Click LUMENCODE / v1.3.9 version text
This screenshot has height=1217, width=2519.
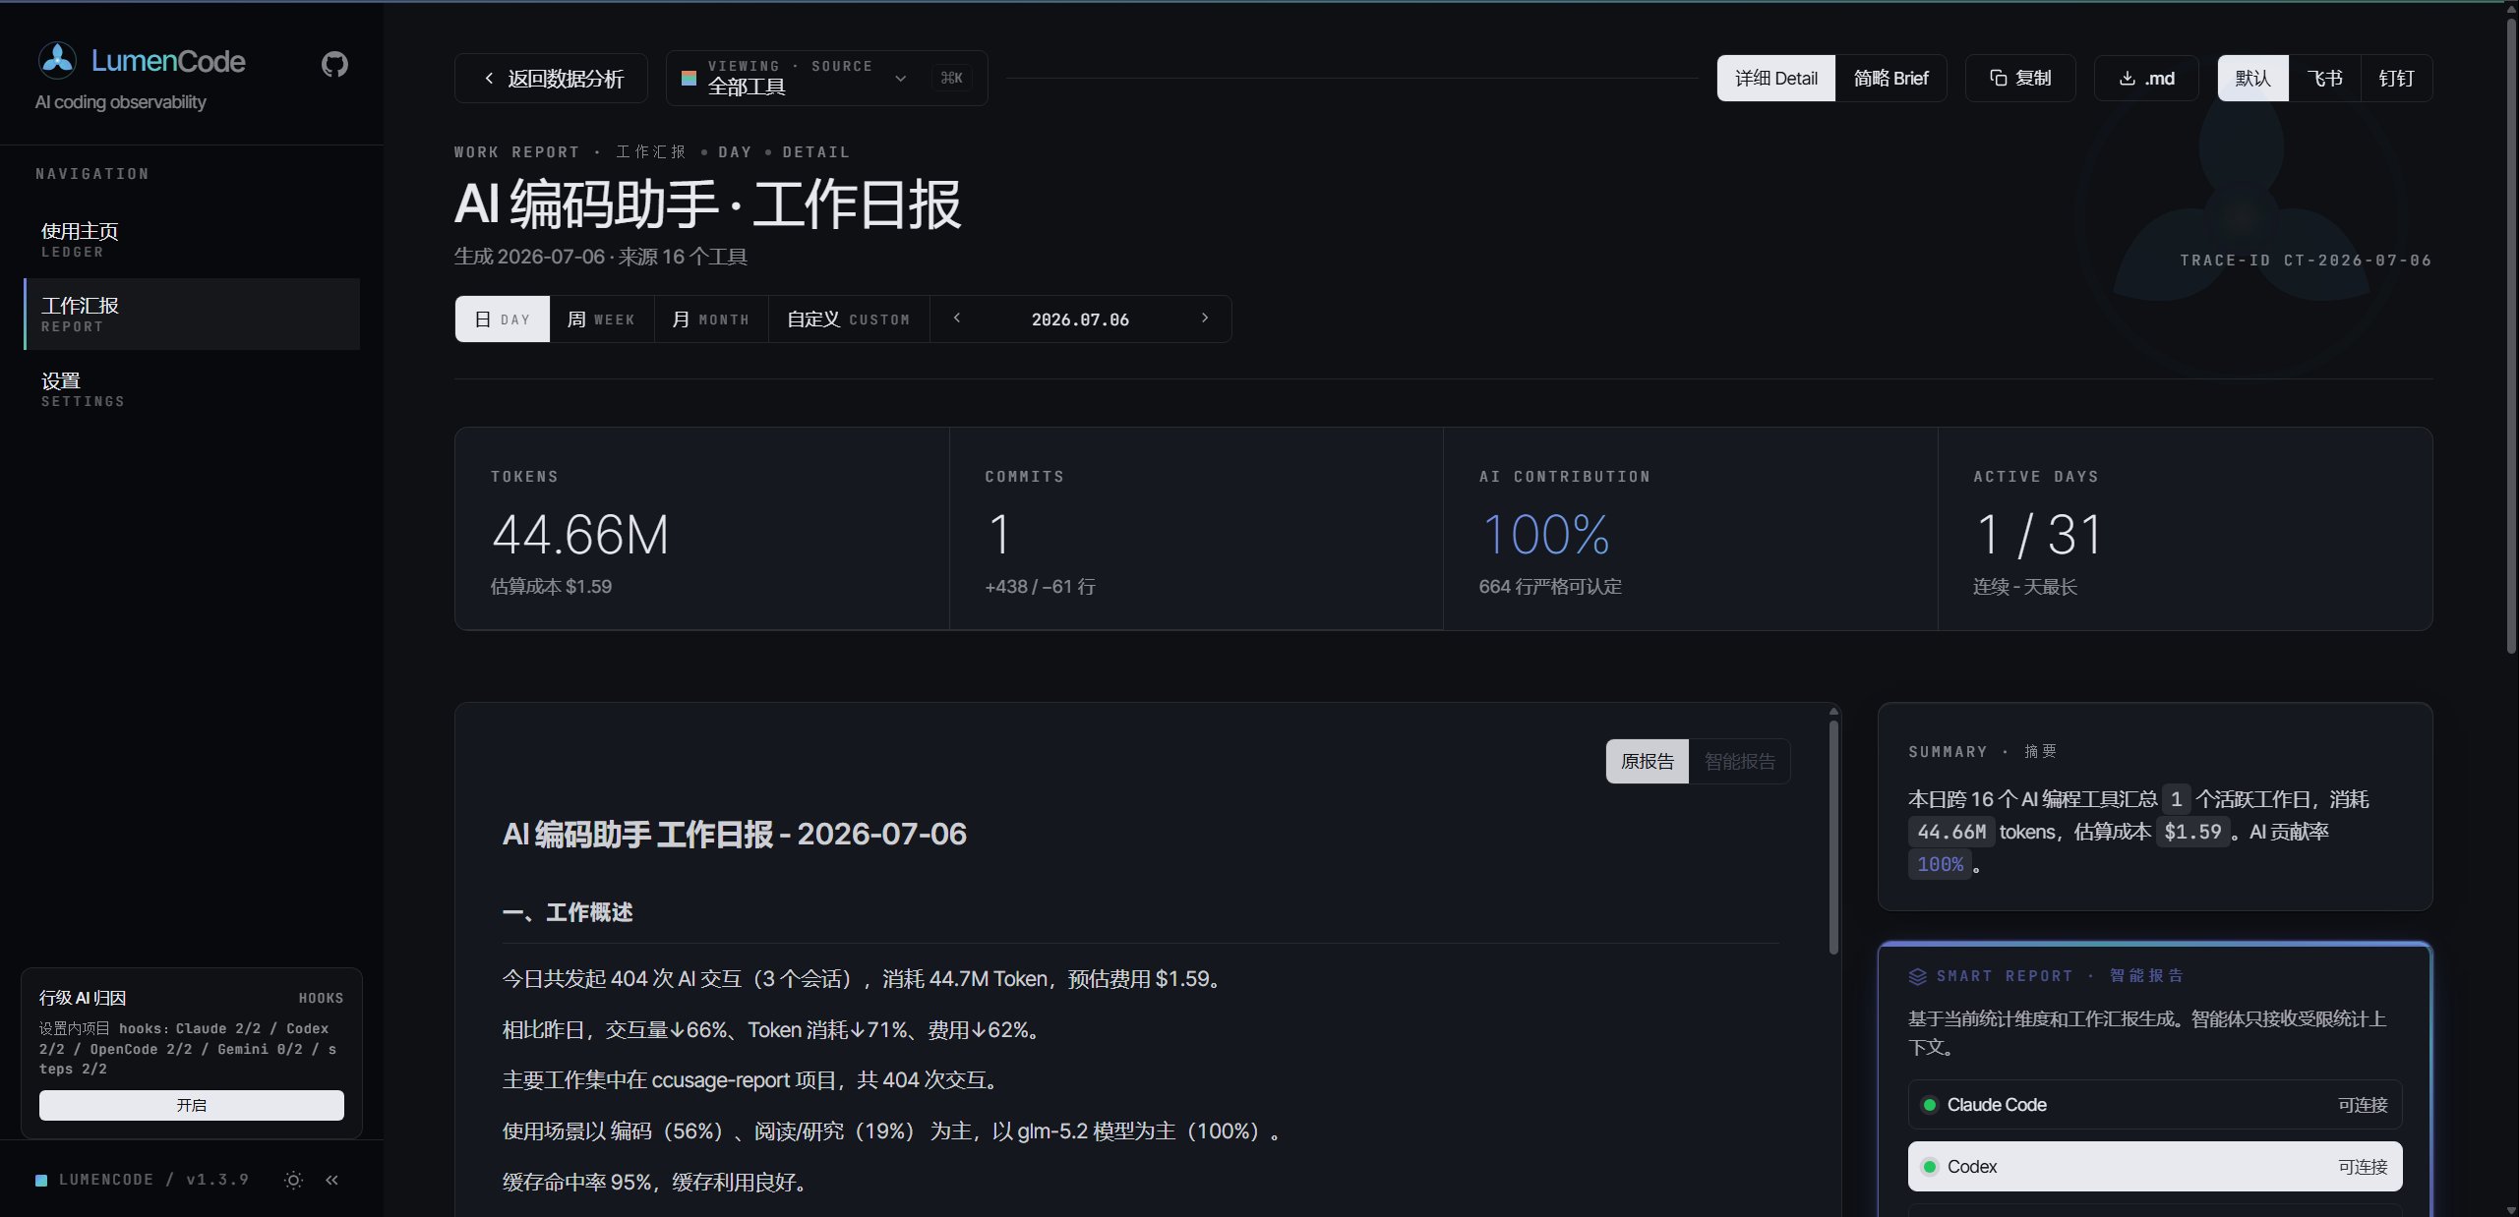click(153, 1180)
